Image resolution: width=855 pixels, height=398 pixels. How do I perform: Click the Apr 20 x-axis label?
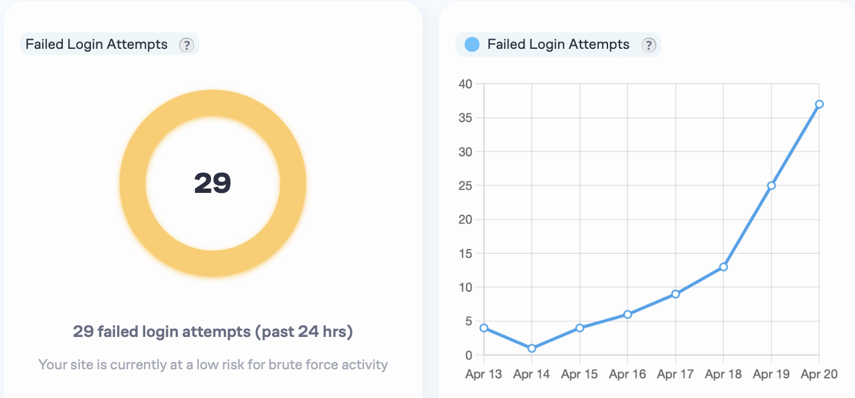[x=819, y=374]
